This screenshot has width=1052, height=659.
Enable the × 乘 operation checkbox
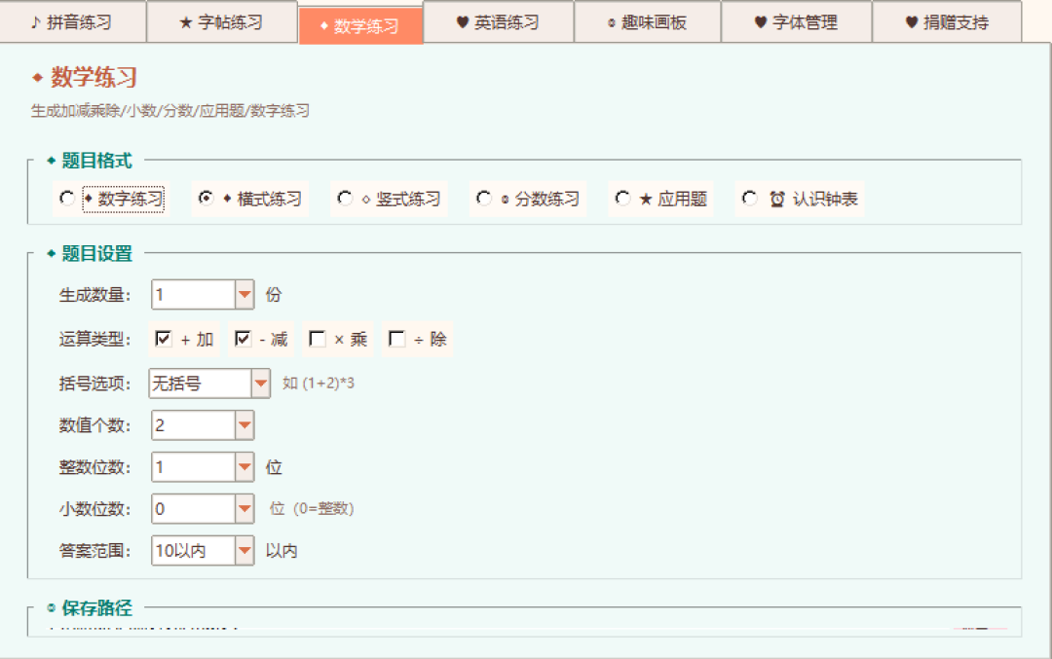click(318, 339)
